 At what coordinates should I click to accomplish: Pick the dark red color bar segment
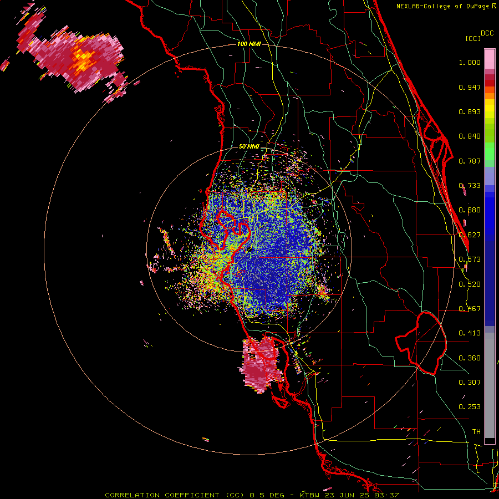tap(490, 83)
